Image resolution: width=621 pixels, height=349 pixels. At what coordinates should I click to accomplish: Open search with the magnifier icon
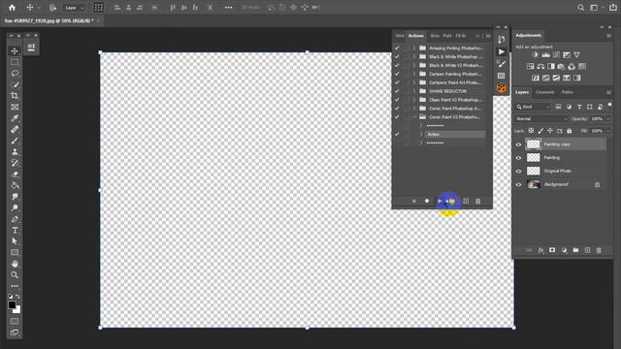point(580,8)
